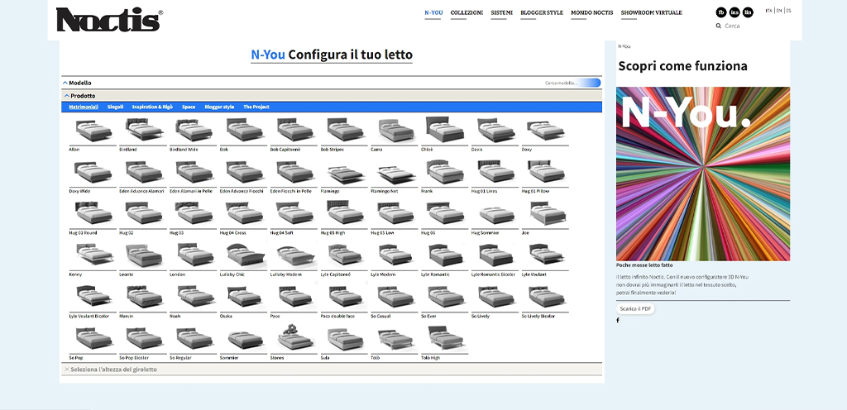Pick the Lullaby Chic bed
Viewport: 847px width, 410px height.
pyautogui.click(x=244, y=255)
